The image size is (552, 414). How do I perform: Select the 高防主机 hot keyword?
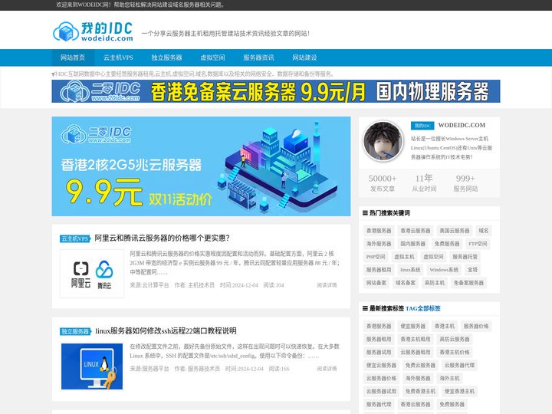tap(435, 283)
